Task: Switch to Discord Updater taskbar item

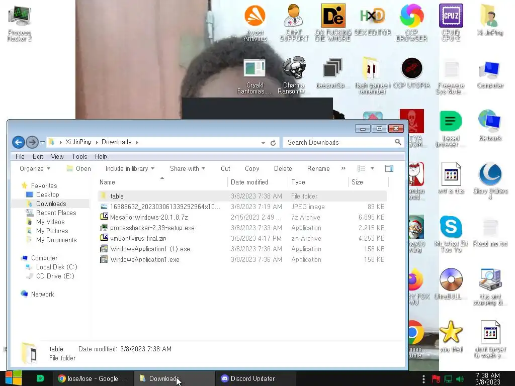Action: [x=255, y=378]
